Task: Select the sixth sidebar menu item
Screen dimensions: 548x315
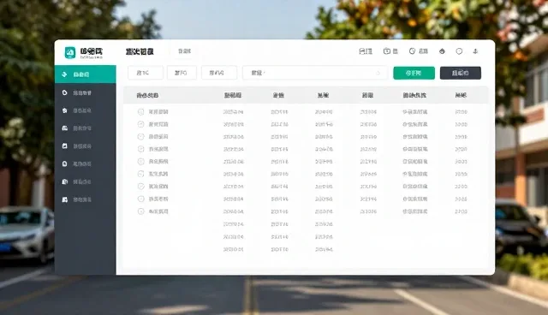Action: coord(86,163)
